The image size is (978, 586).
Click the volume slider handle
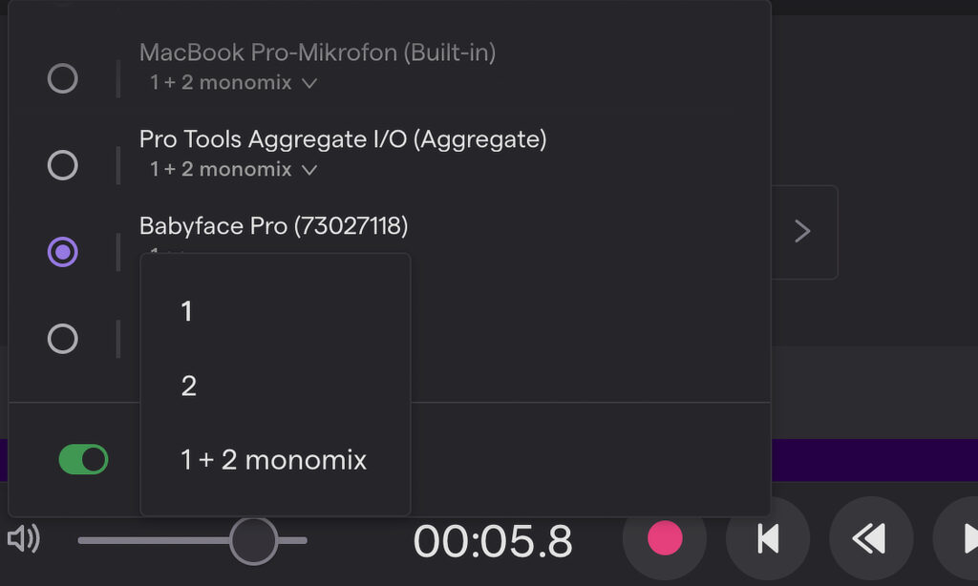253,540
